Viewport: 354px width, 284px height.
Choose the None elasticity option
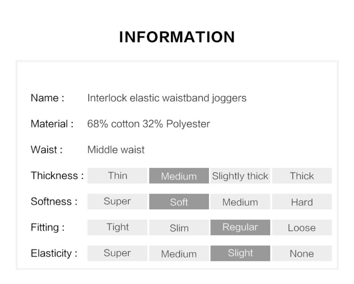[302, 253]
